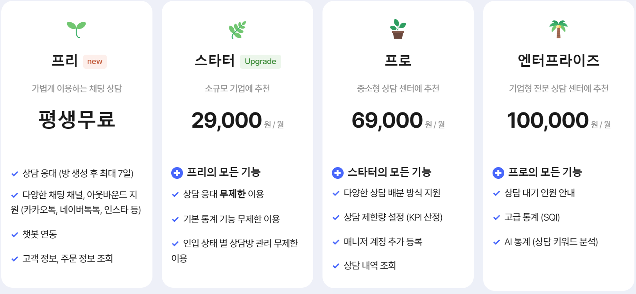Click the 69,000 price on the 프로 card
636x294 pixels.
click(387, 120)
